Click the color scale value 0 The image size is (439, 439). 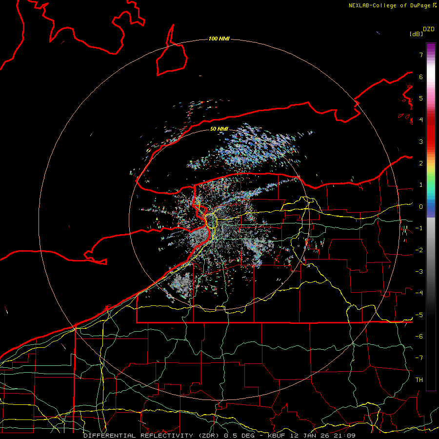pos(421,207)
